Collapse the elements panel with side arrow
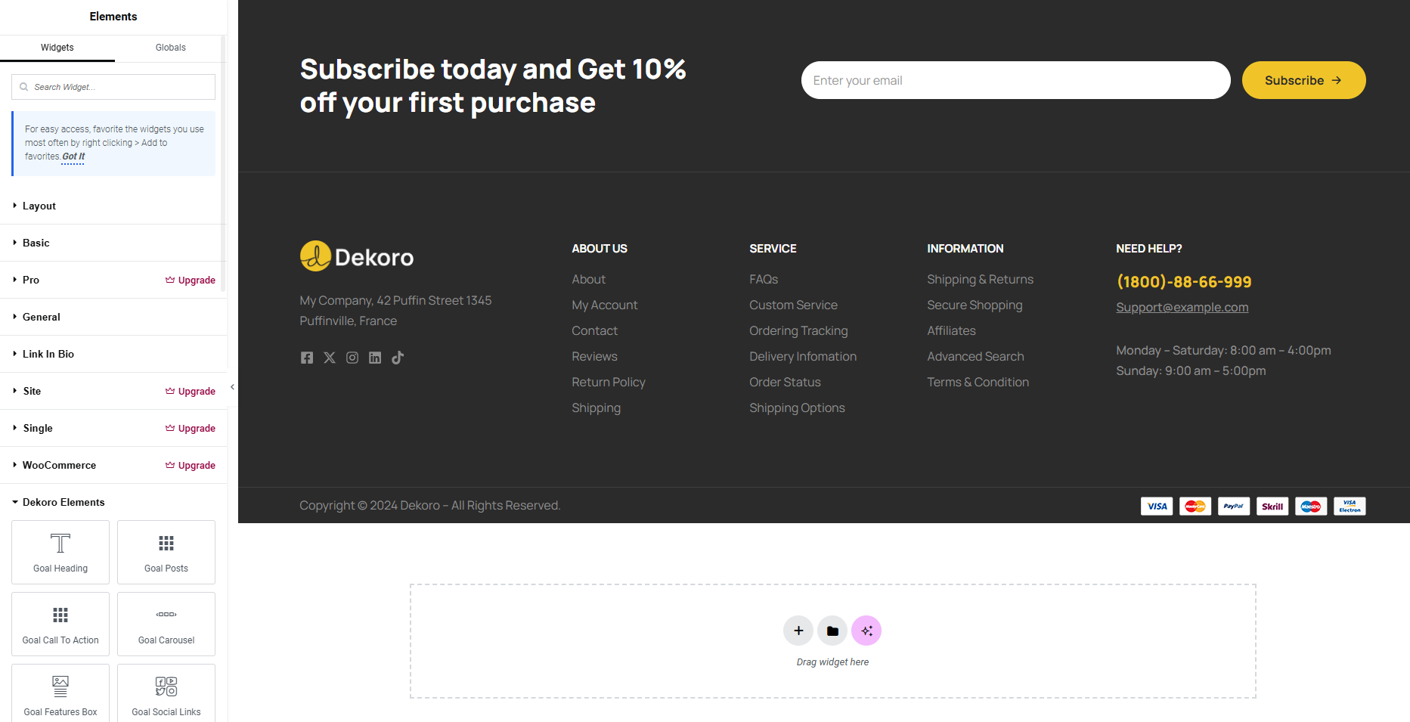Image resolution: width=1410 pixels, height=722 pixels. pos(232,386)
